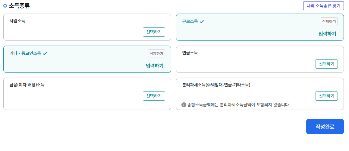
Task: Select 사업소득 with its 선택하기 button
Action: point(154,32)
